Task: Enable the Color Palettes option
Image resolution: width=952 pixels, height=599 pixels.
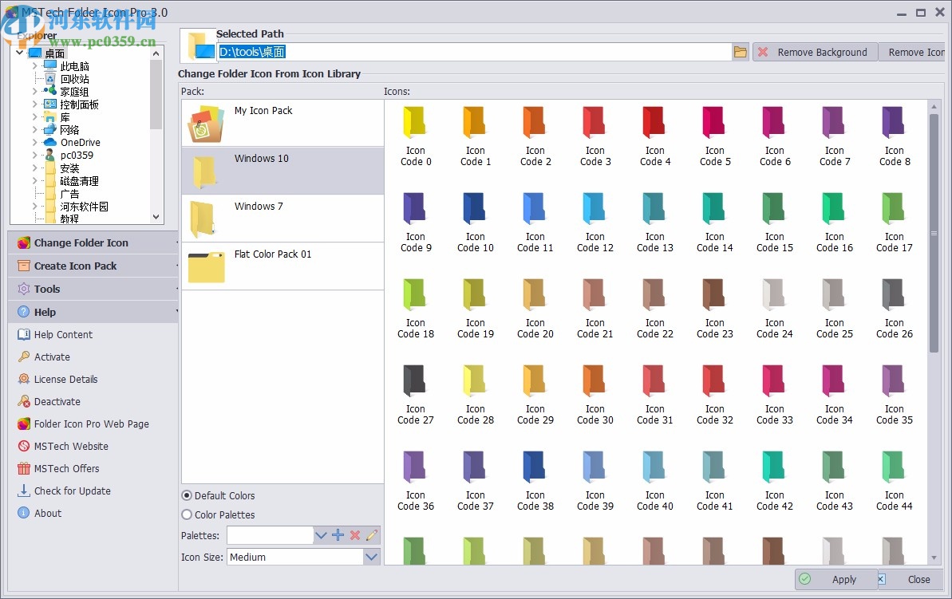Action: click(x=185, y=514)
